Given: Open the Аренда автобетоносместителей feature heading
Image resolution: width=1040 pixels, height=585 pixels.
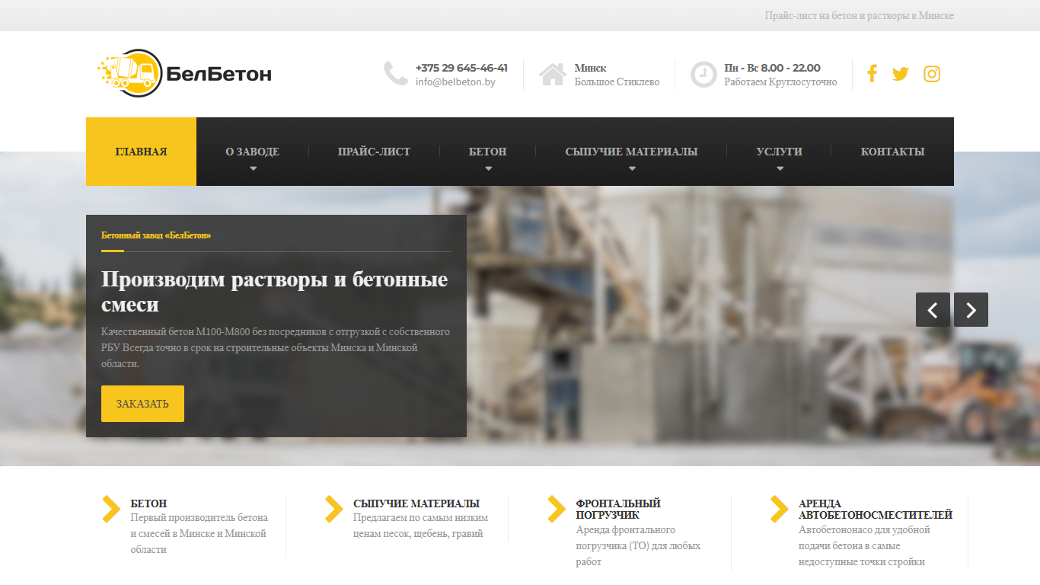Looking at the screenshot, I should 876,510.
